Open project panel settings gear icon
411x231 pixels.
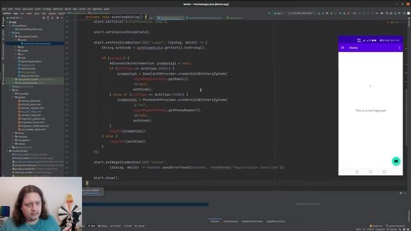[x=57, y=18]
